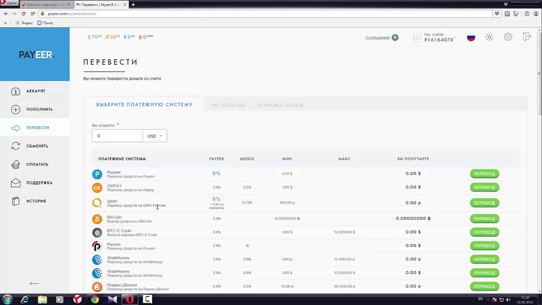542x305 pixels.
Task: Open the История sidebar menu item
Action: click(36, 201)
